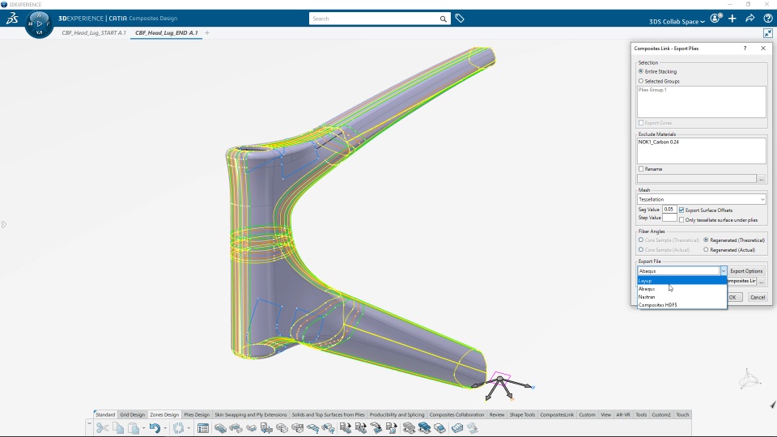This screenshot has height=437, width=777.
Task: Choose Composites HDF5 from the export list
Action: coord(681,305)
